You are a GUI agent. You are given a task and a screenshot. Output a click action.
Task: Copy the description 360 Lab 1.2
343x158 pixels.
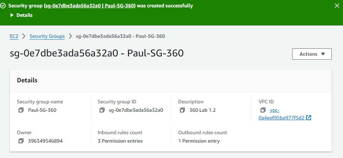click(182, 110)
